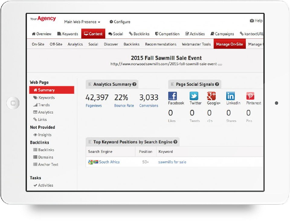Open help icon beside Page Social Signals

217,84
